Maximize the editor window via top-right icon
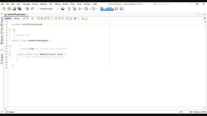The width and height of the screenshot is (207, 116). click(204, 14)
